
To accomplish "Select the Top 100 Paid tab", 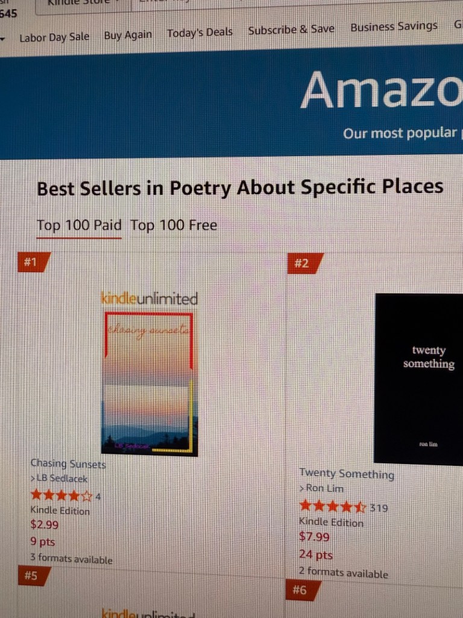I will click(79, 226).
